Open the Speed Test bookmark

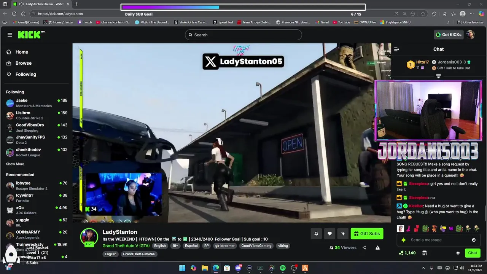(x=223, y=22)
